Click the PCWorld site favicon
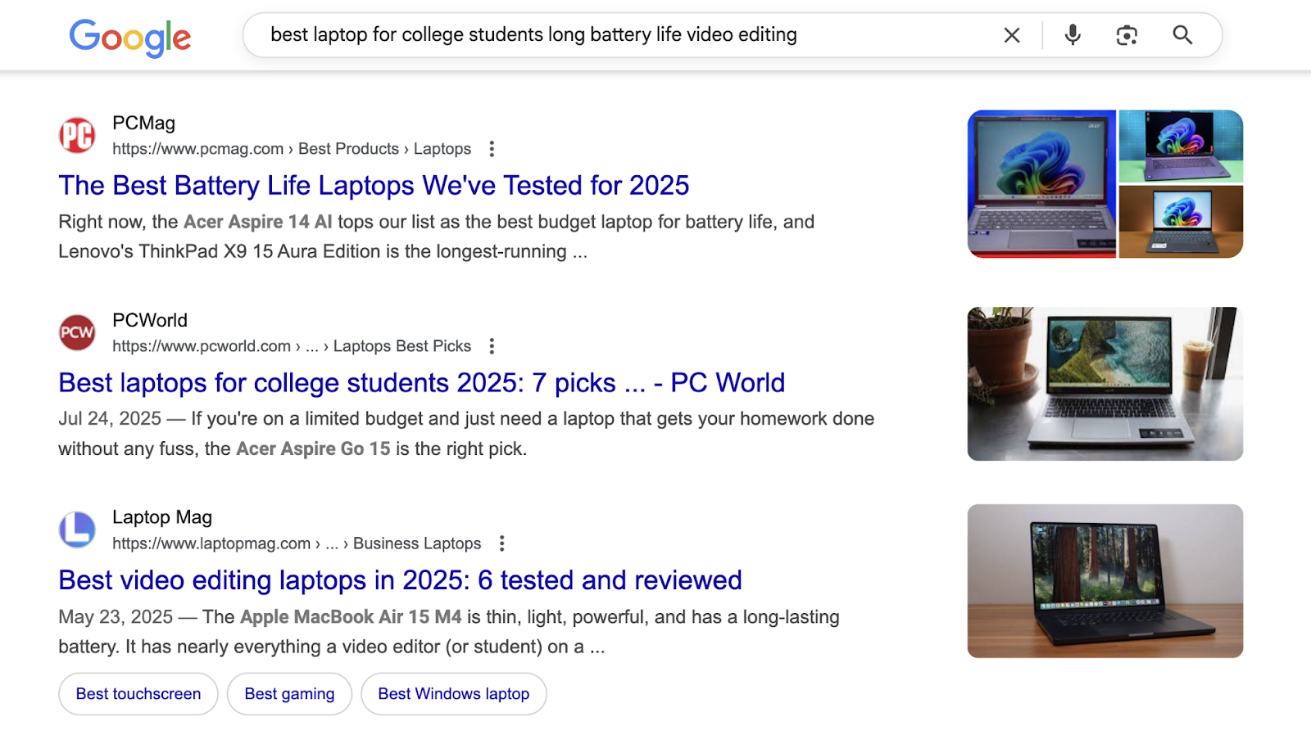The image size is (1311, 753). coord(77,332)
